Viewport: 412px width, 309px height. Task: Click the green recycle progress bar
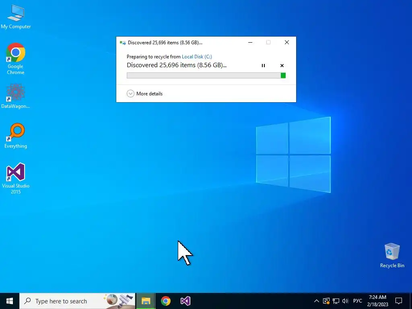(x=206, y=76)
